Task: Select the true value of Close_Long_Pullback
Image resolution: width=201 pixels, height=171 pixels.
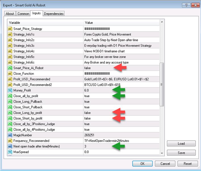Action: click(x=87, y=102)
